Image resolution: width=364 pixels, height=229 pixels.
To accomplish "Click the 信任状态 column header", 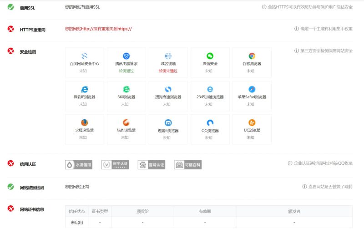I will pos(77,211).
